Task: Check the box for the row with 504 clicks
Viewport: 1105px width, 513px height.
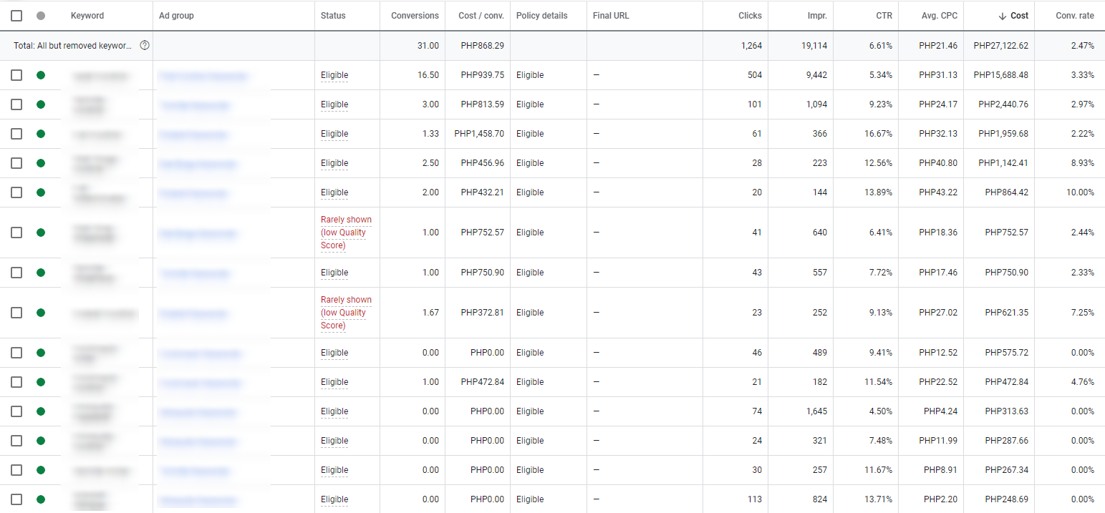Action: coord(16,75)
